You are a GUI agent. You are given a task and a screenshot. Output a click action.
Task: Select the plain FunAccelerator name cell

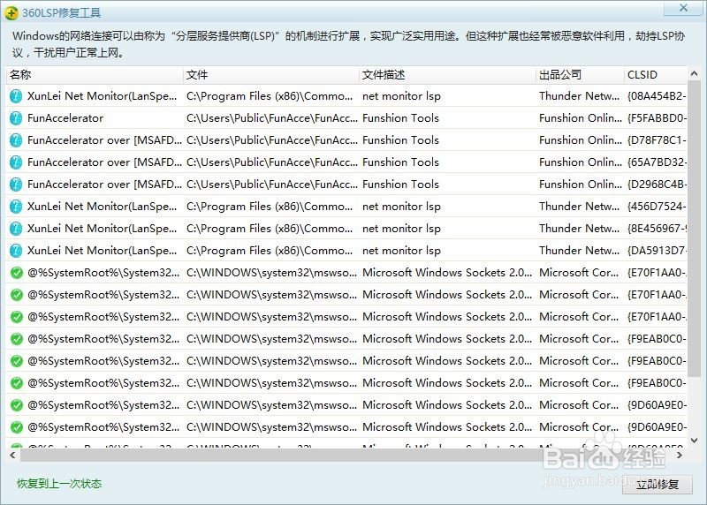pyautogui.click(x=65, y=118)
